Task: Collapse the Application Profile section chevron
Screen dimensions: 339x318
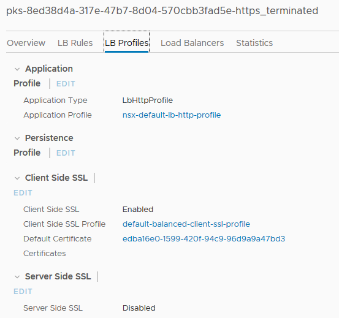Action: click(x=17, y=69)
